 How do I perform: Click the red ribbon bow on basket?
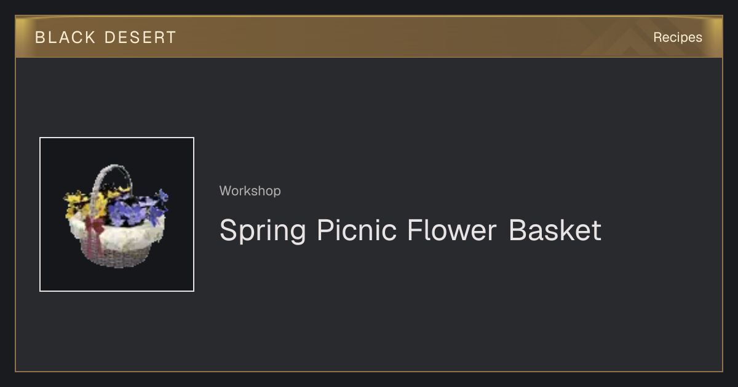coord(95,232)
